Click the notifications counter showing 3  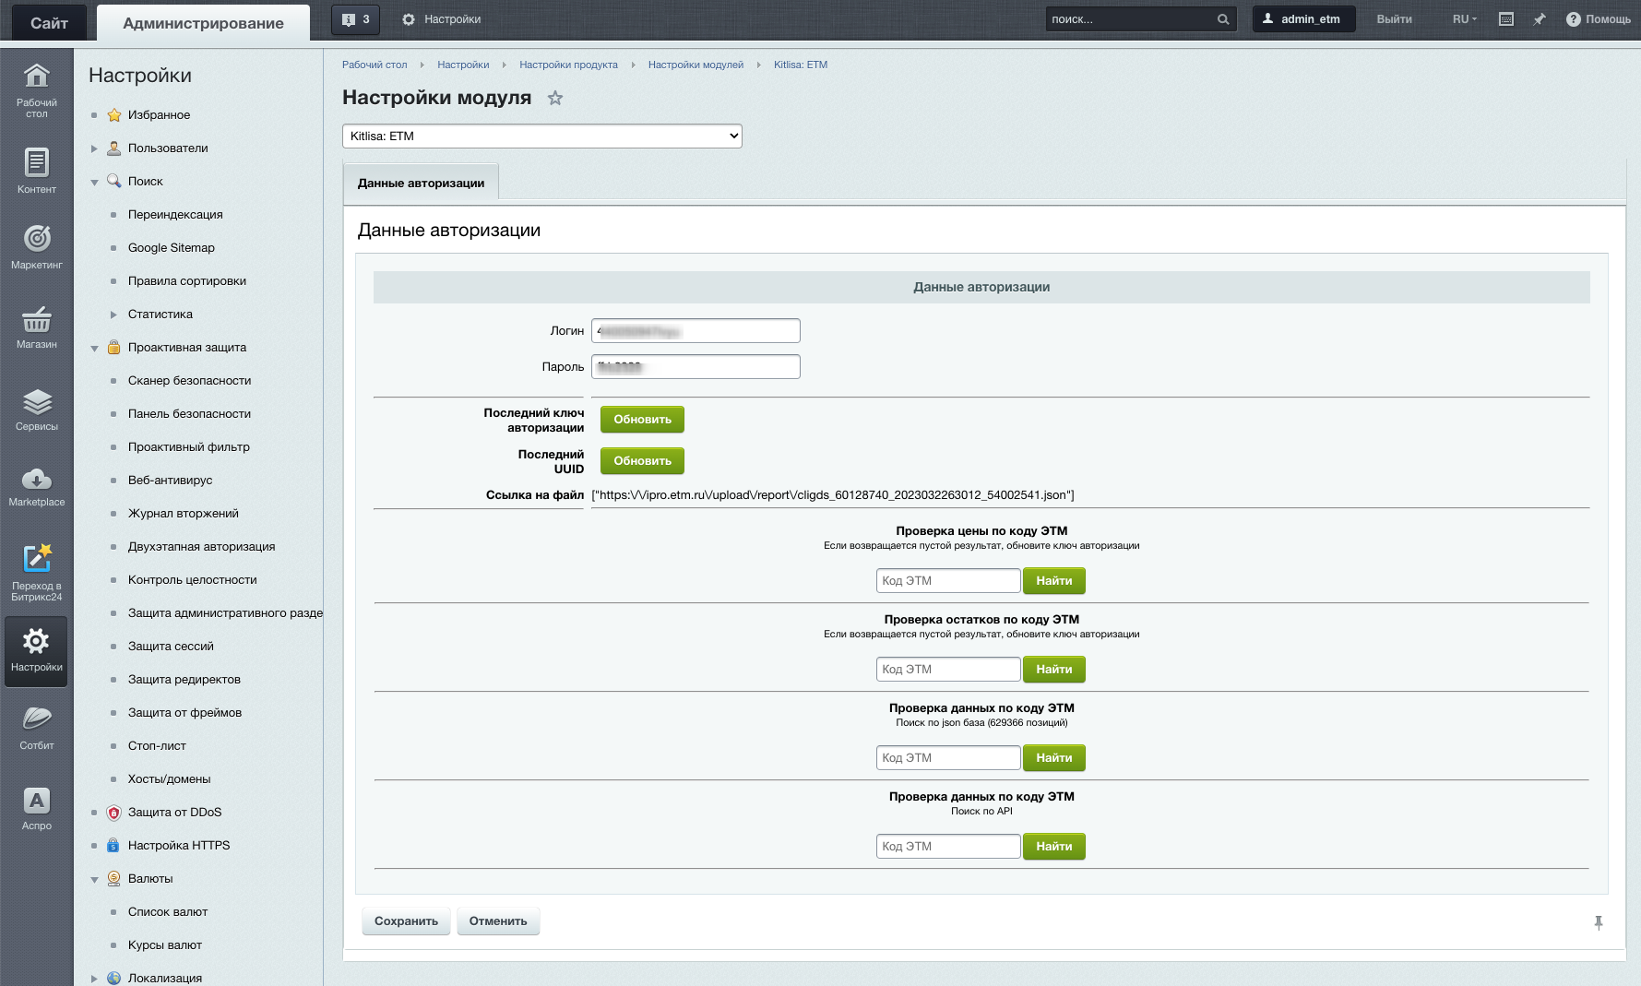(x=355, y=19)
